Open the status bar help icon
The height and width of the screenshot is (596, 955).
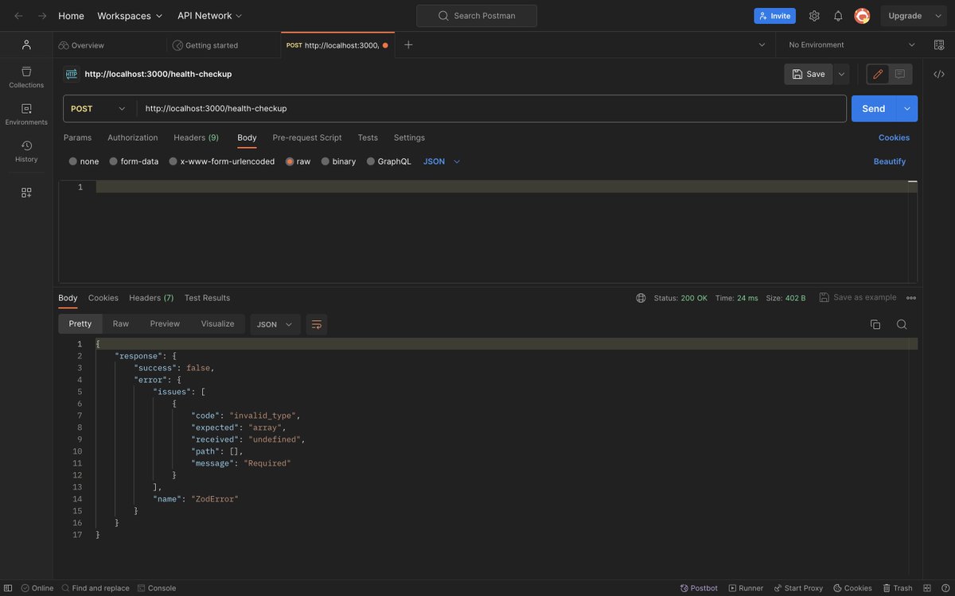coord(944,588)
